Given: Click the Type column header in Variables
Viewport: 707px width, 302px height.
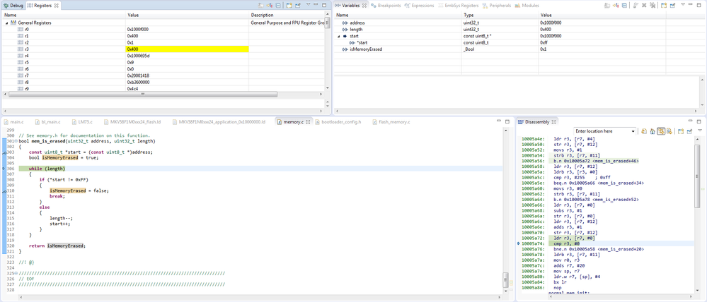Looking at the screenshot, I should [x=500, y=16].
